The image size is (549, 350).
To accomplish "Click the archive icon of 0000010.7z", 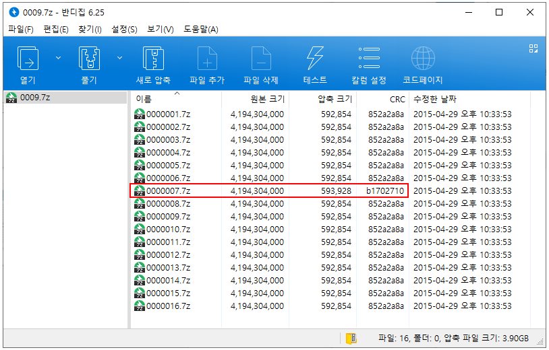I will 140,229.
